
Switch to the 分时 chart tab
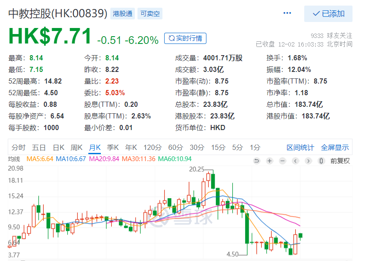tap(19, 147)
